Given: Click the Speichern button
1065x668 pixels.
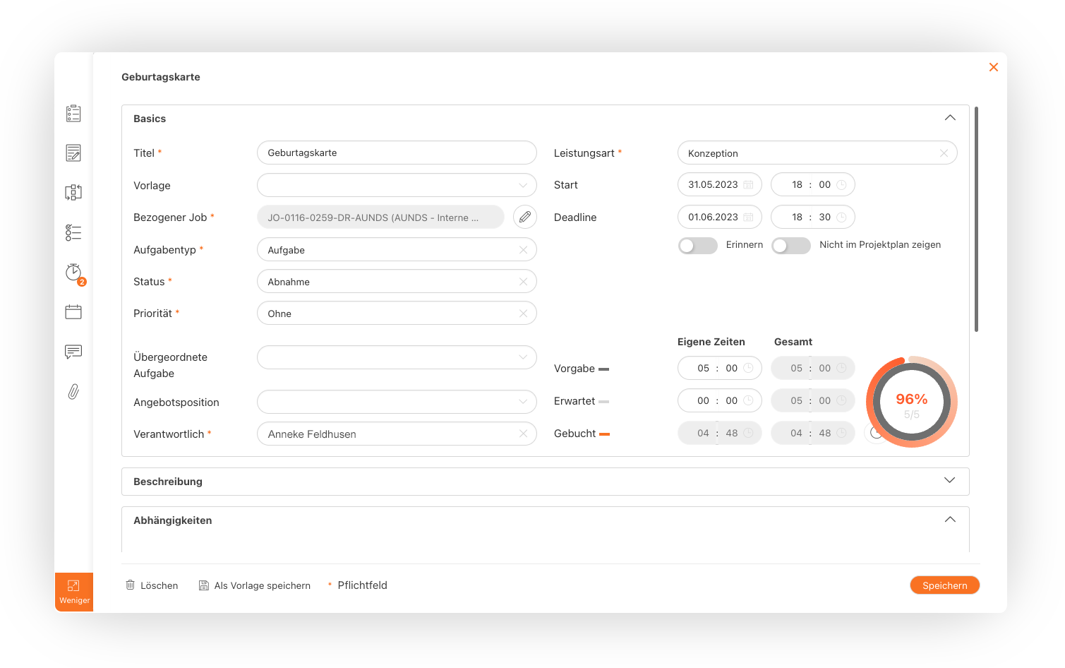Looking at the screenshot, I should click(x=944, y=585).
